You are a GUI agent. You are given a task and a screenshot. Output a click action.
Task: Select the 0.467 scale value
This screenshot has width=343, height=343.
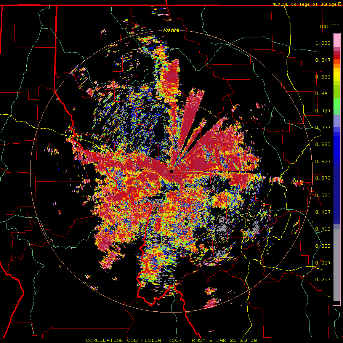(323, 212)
